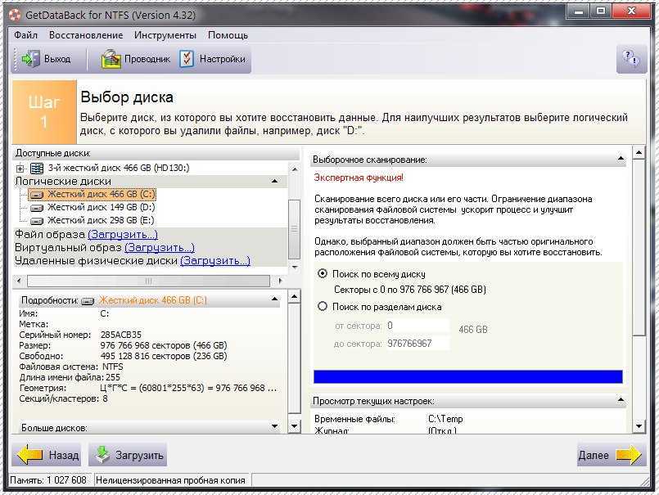The image size is (659, 495).
Task: Click scroll down arrow of right panel
Action: pyautogui.click(x=639, y=426)
